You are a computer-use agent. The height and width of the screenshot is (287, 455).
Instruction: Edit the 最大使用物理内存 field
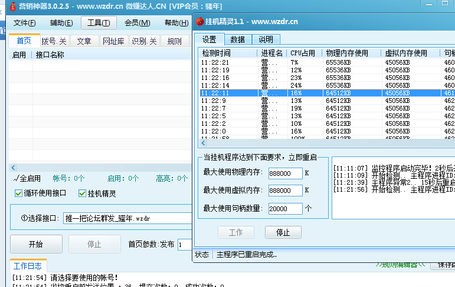coord(285,173)
